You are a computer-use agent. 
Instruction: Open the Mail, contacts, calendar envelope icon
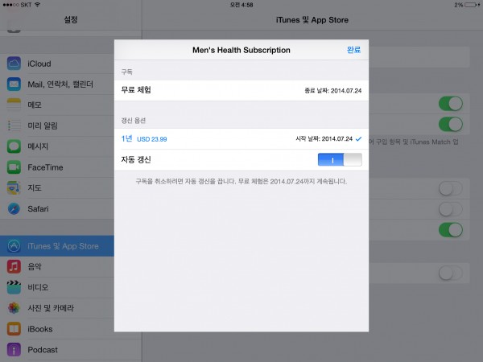coord(14,84)
